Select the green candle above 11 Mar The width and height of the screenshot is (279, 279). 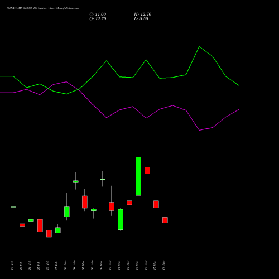tap(121, 219)
